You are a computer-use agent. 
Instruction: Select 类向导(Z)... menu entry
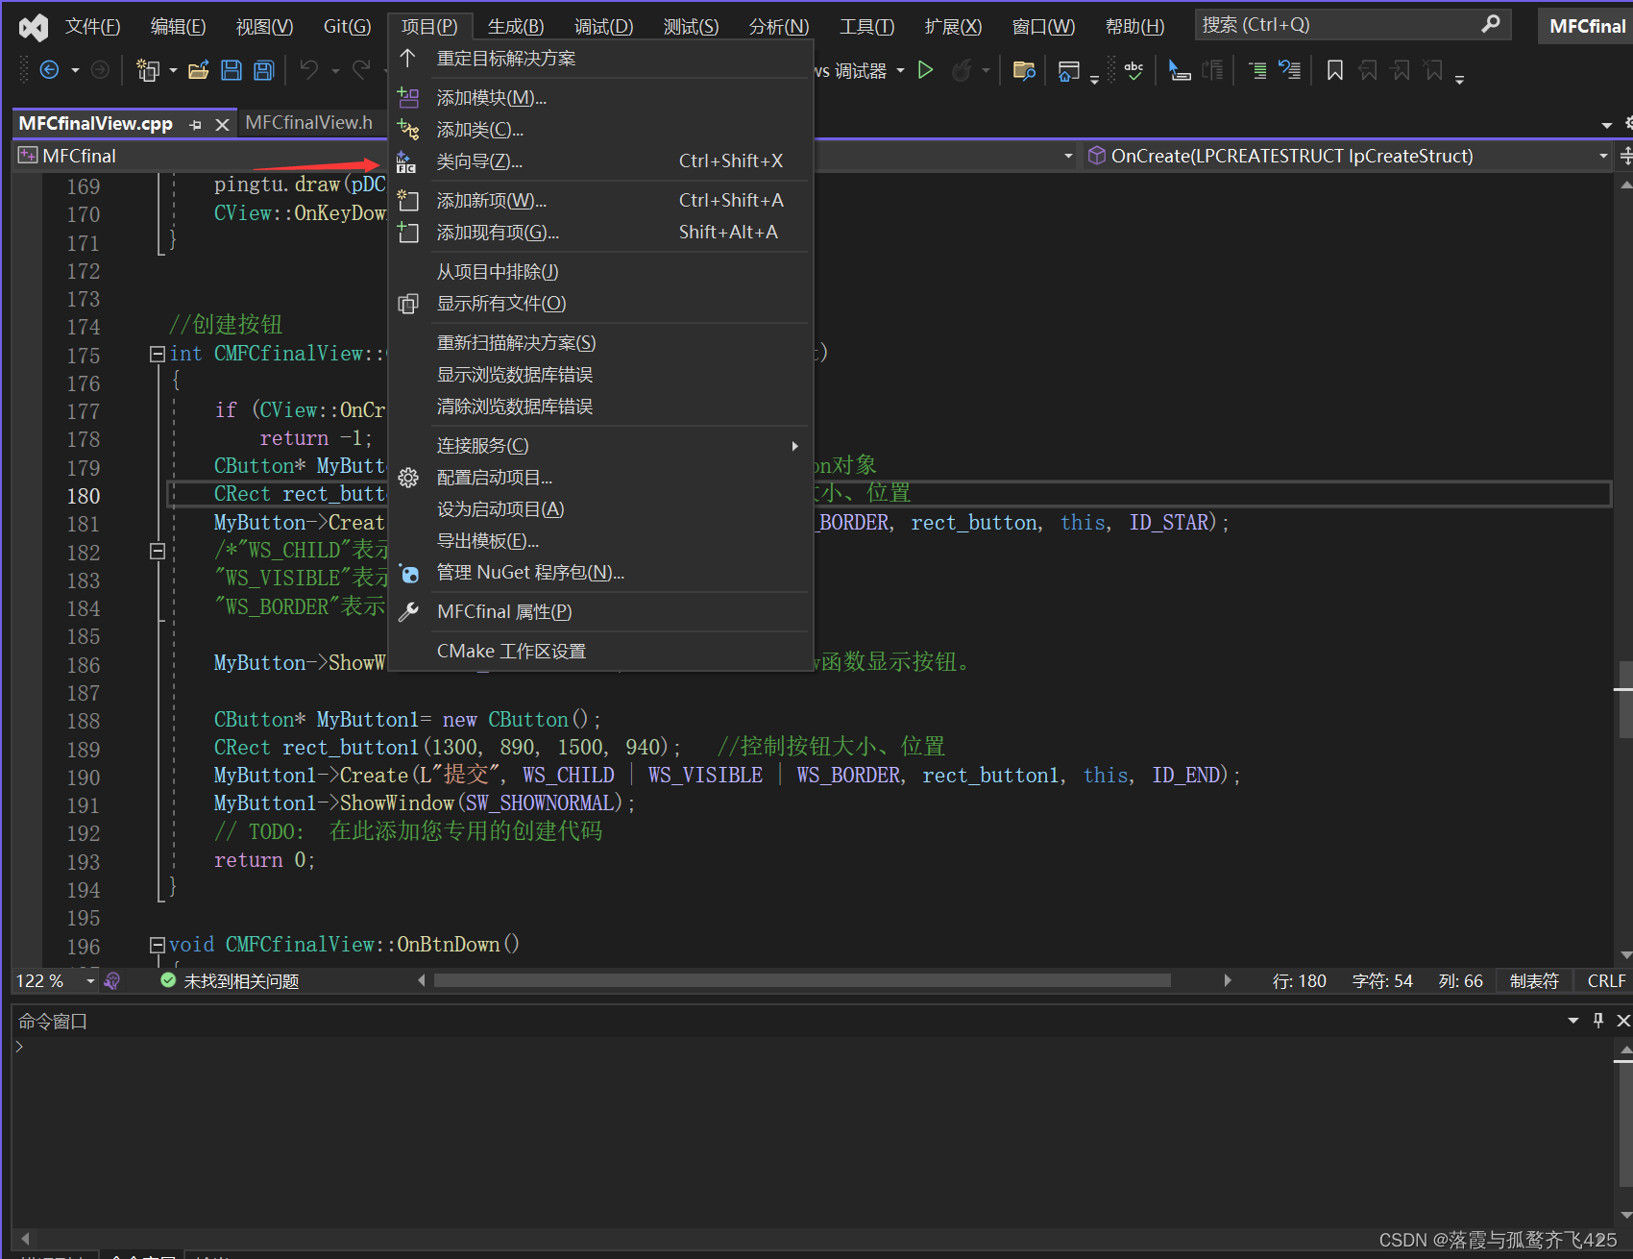601,161
